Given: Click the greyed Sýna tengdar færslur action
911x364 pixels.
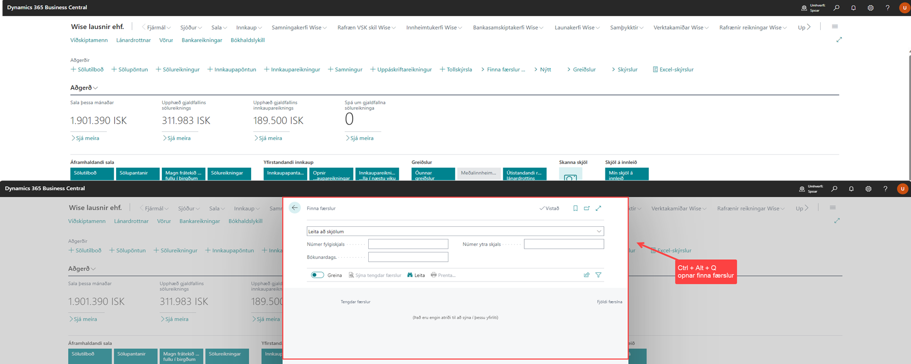Looking at the screenshot, I should click(x=375, y=275).
